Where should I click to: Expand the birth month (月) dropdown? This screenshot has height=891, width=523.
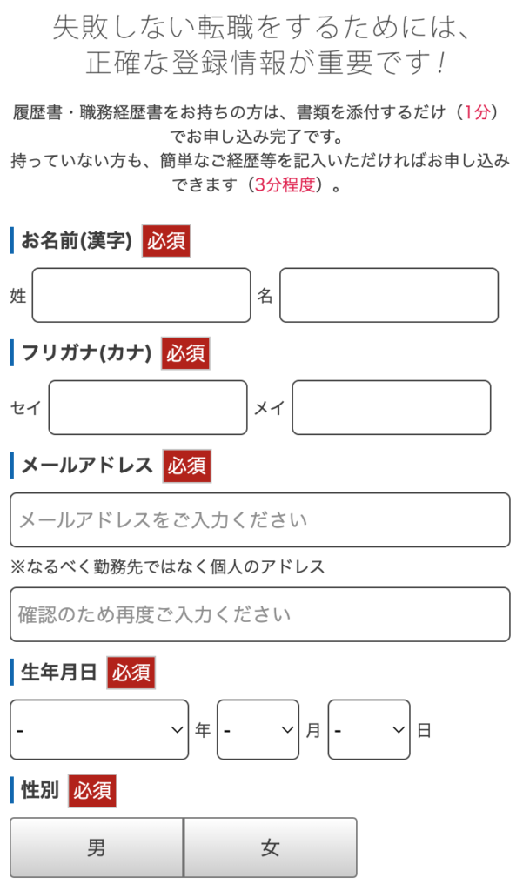click(258, 729)
